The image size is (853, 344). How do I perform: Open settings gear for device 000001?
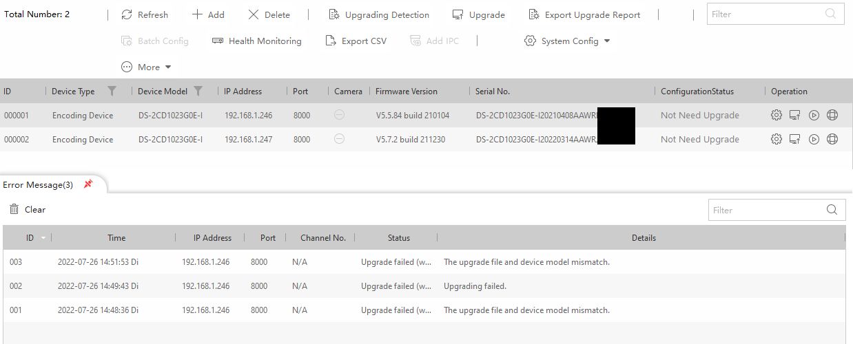coord(776,116)
